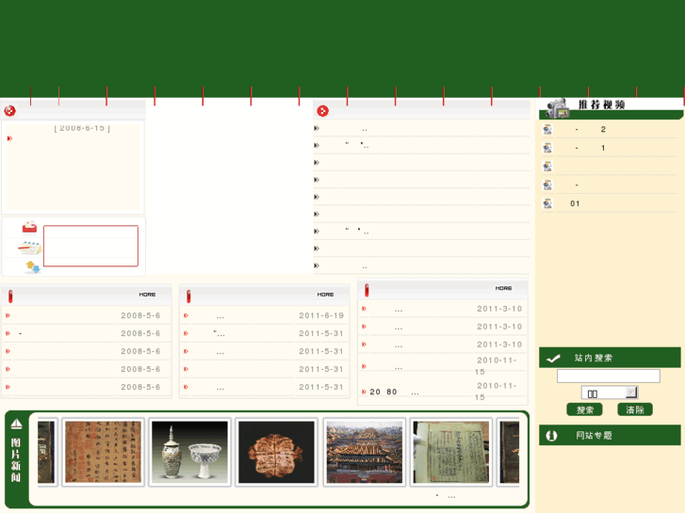This screenshot has height=513, width=685.
Task: Click the date '2011-6-19'
Action: click(321, 315)
